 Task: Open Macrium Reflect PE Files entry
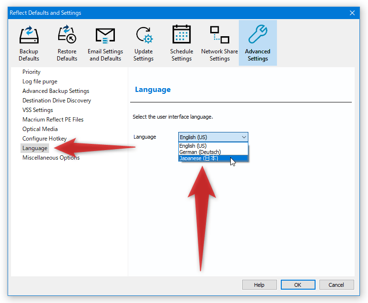53,120
